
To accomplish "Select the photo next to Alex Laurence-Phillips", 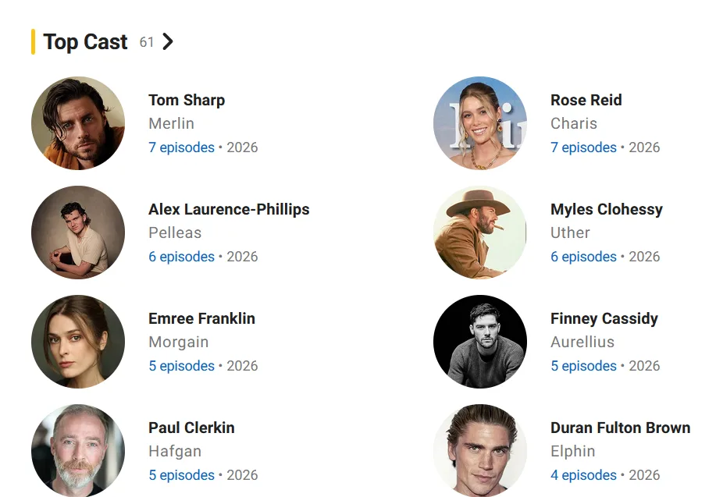I will coord(78,233).
